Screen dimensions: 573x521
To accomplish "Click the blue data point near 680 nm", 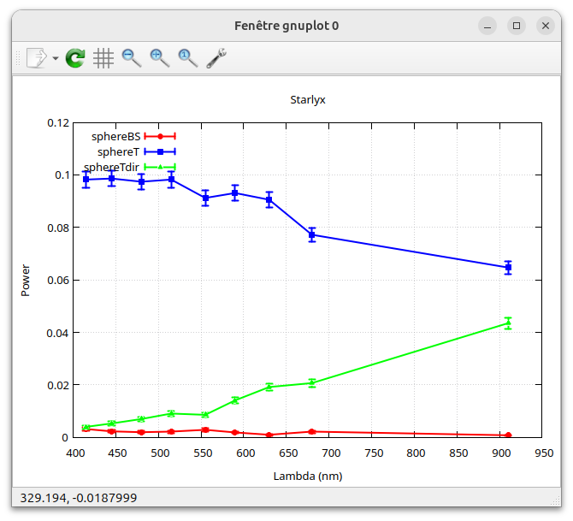I will point(311,235).
